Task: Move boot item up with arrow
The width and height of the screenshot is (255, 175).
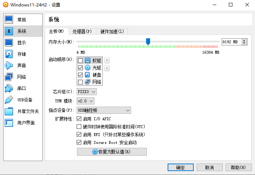Action: [x=107, y=60]
